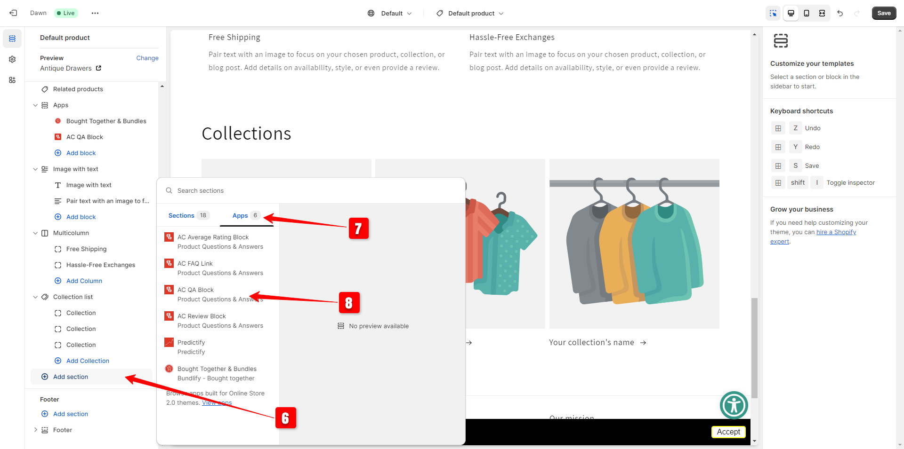Click the Search sections field
This screenshot has width=904, height=449.
pos(311,191)
